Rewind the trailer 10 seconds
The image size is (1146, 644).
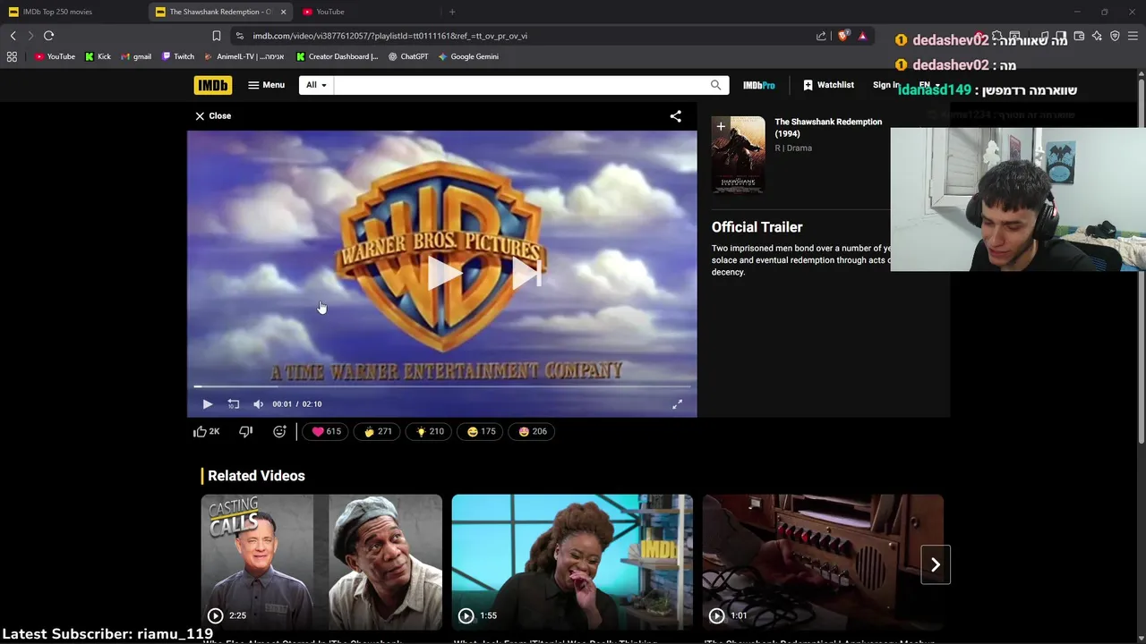pos(233,404)
